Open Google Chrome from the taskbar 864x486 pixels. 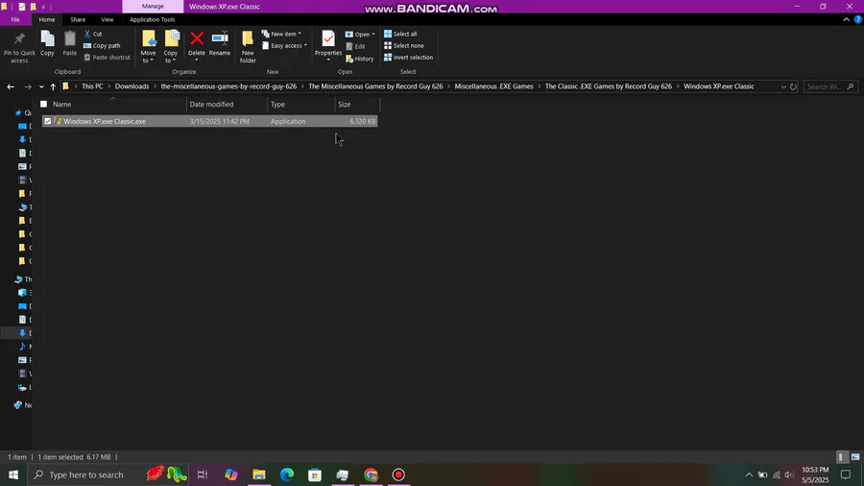coord(371,474)
